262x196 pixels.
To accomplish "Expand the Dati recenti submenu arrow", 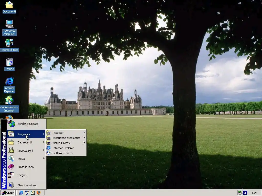I will tap(44, 142).
